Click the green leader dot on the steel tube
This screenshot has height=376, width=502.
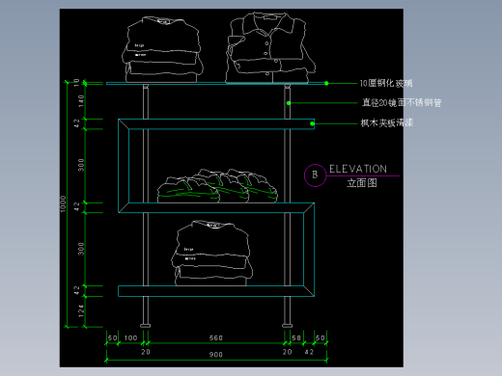point(289,103)
